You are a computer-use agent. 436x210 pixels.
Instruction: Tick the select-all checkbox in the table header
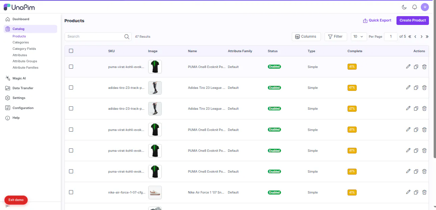(71, 51)
